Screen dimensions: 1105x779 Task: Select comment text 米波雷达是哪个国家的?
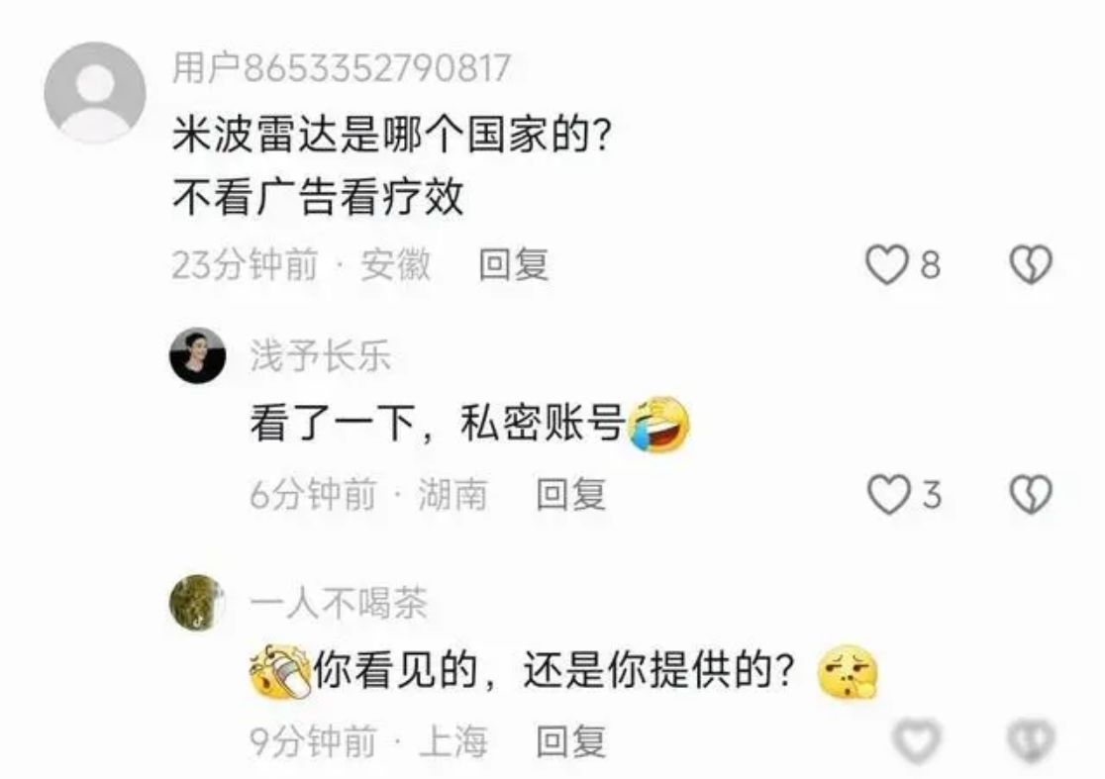[x=392, y=134]
